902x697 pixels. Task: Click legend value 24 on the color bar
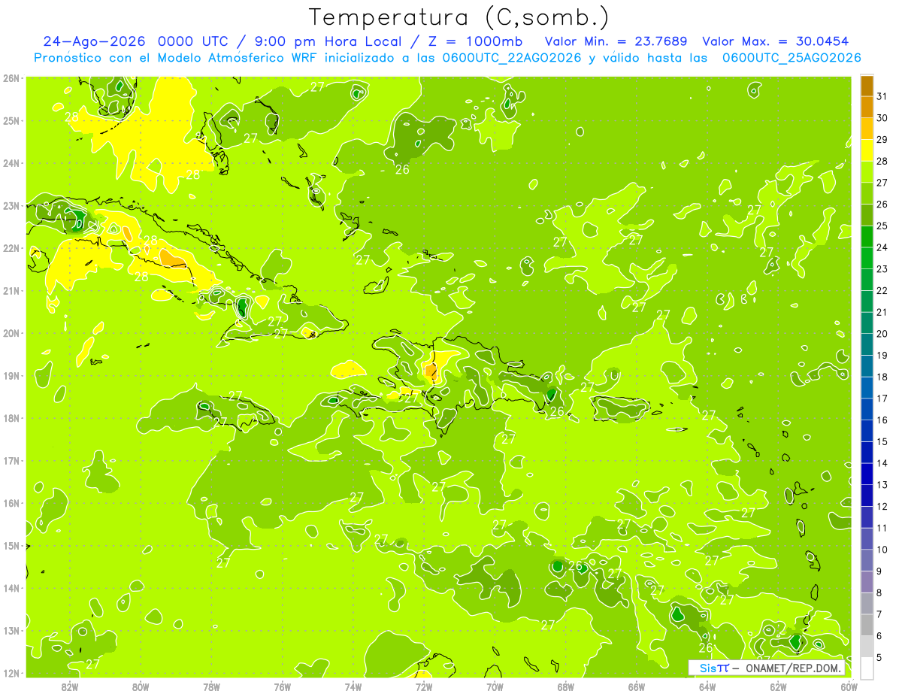pos(882,247)
